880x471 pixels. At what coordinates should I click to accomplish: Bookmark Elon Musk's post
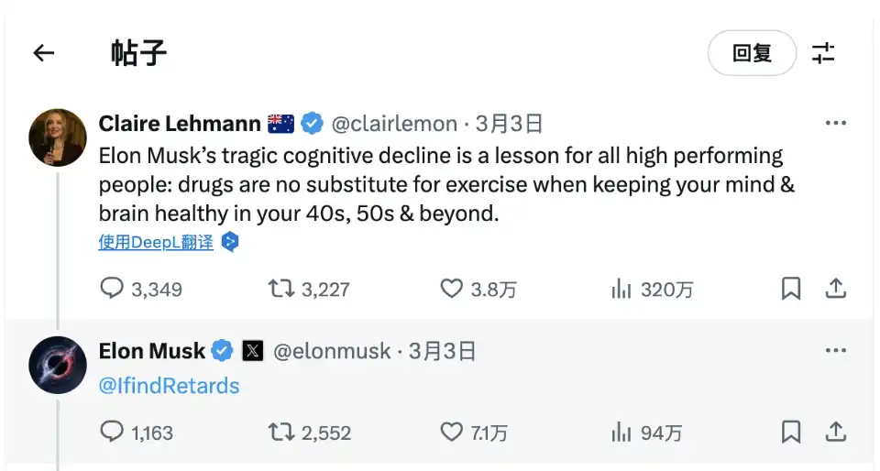tap(790, 432)
